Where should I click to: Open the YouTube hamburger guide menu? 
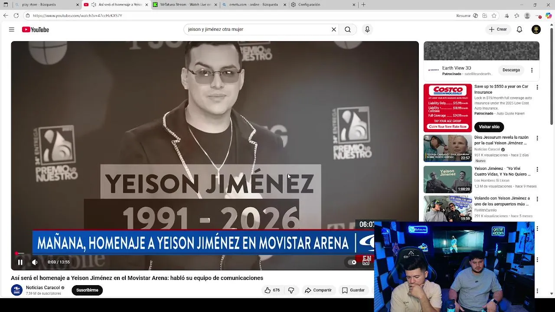[12, 29]
